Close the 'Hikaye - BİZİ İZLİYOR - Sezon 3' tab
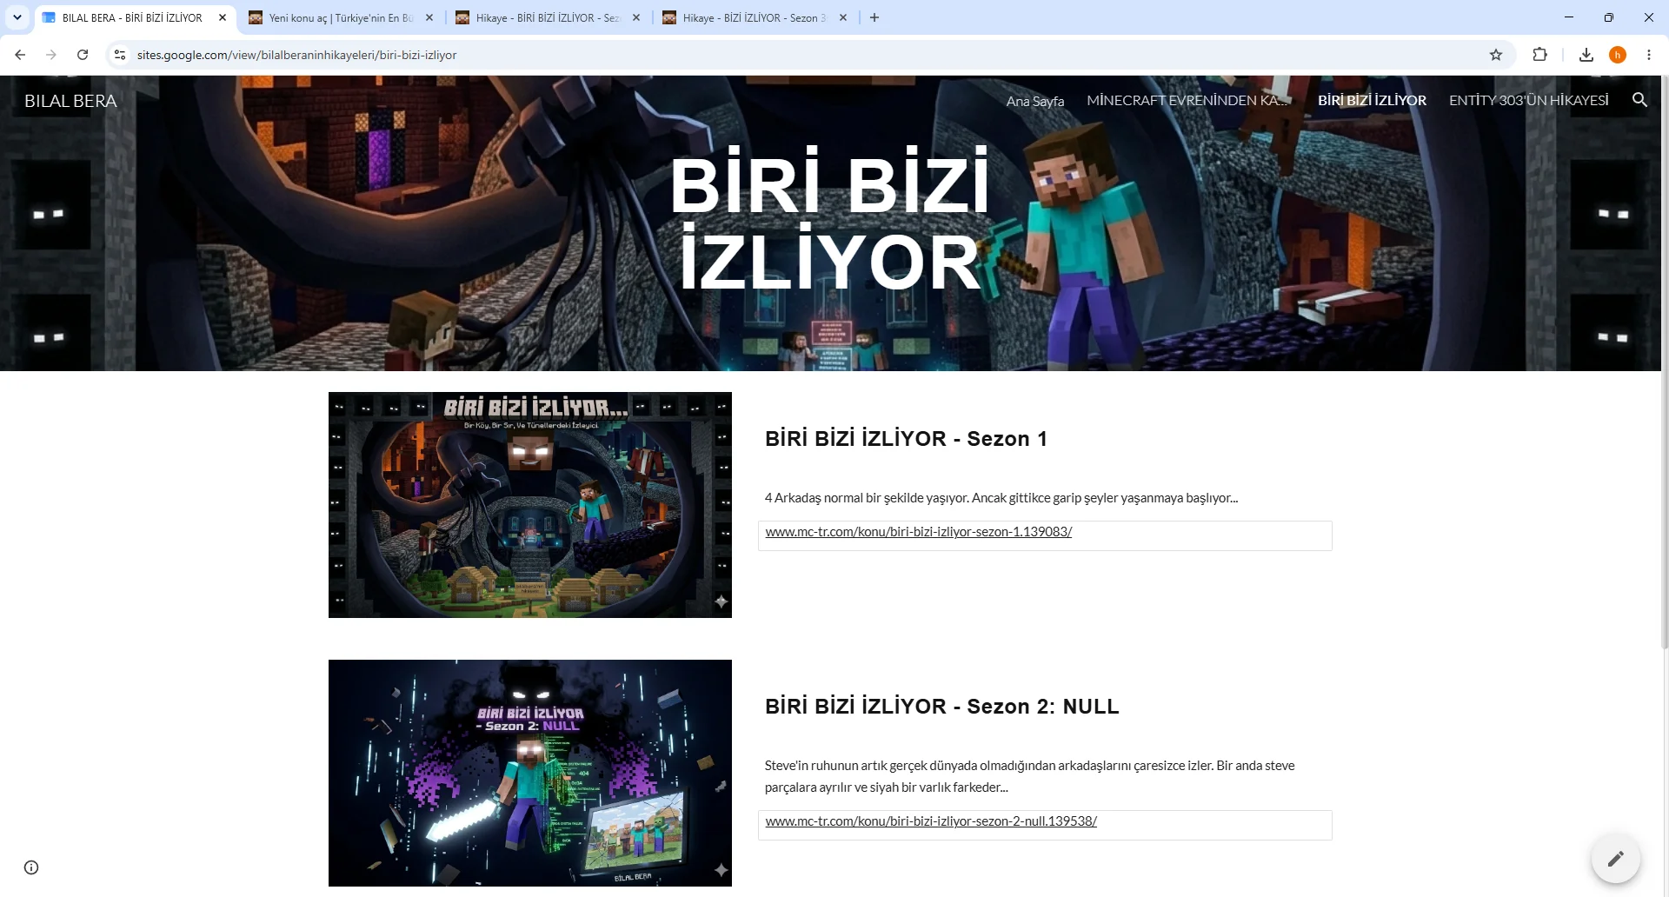The width and height of the screenshot is (1669, 897). [843, 17]
